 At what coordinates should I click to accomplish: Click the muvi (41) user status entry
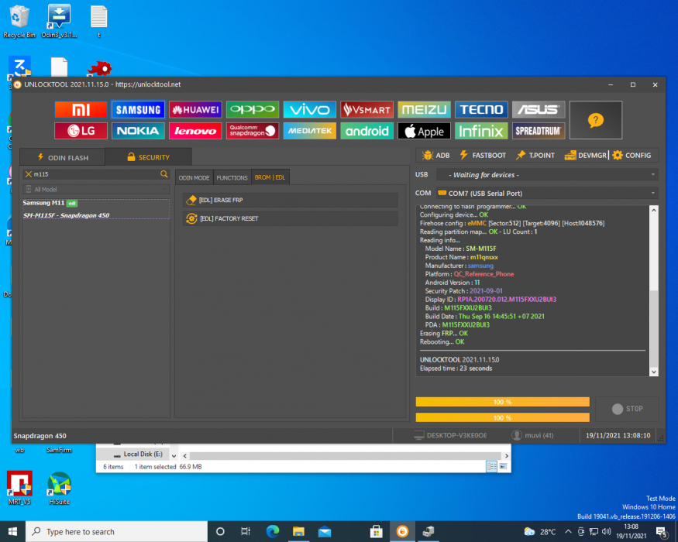533,435
